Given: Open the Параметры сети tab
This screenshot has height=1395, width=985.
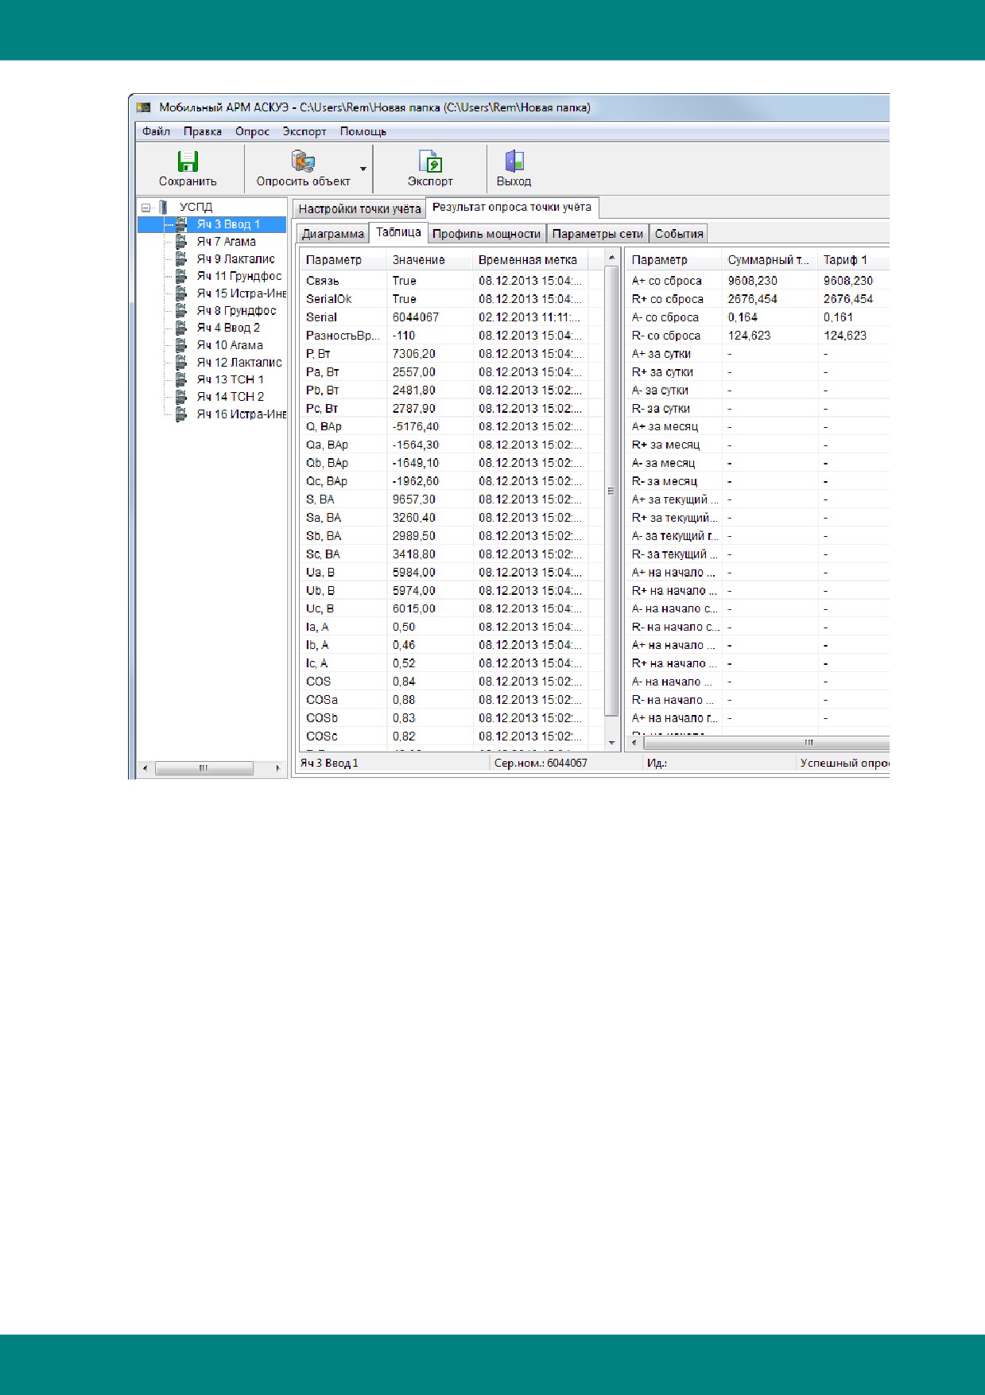Looking at the screenshot, I should [x=598, y=234].
